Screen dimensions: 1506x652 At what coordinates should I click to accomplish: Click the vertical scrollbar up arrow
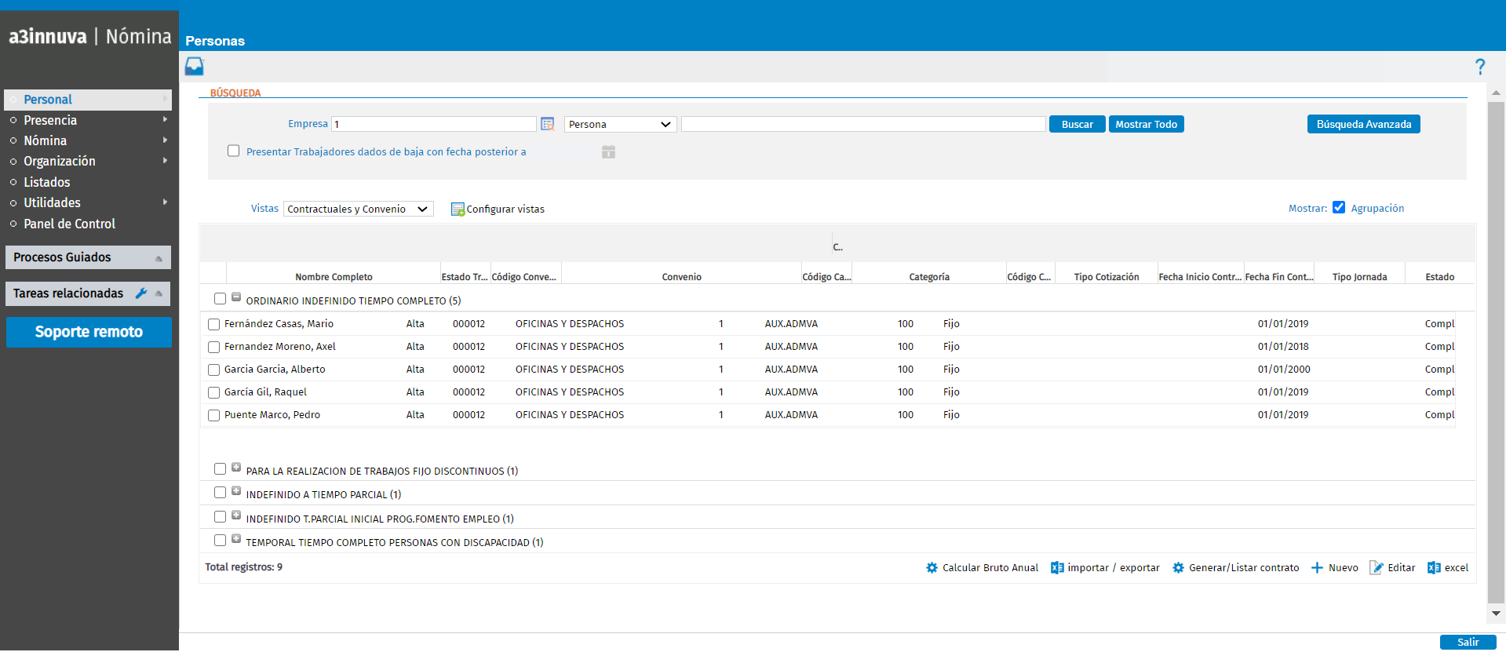click(1496, 93)
